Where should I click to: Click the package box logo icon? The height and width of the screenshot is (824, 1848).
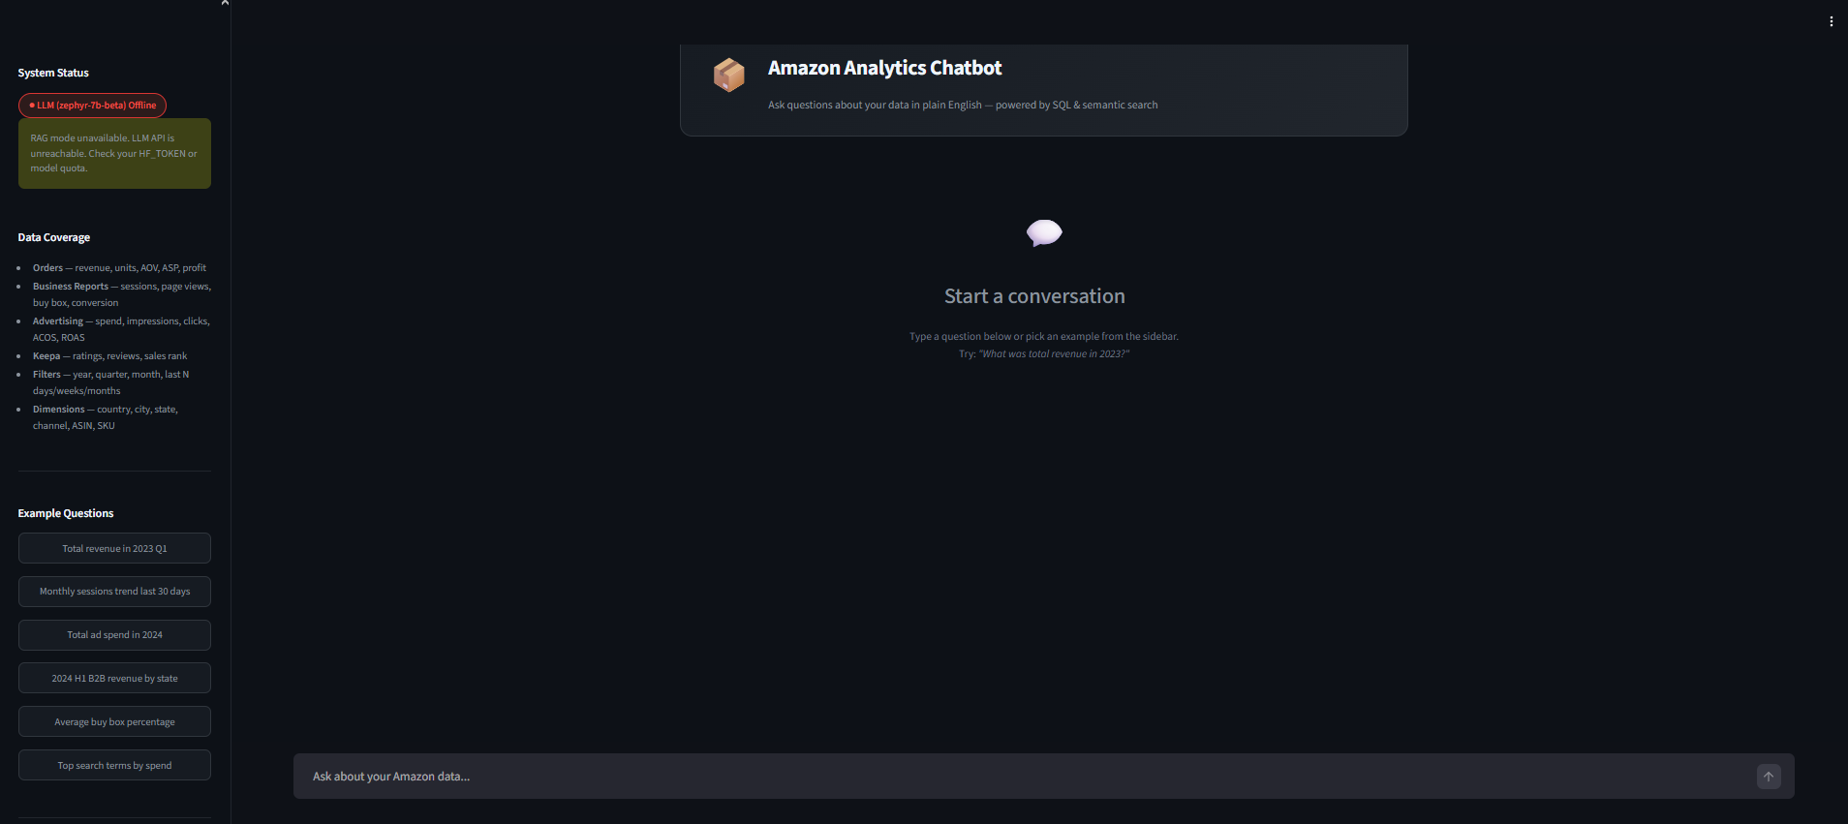pos(729,75)
